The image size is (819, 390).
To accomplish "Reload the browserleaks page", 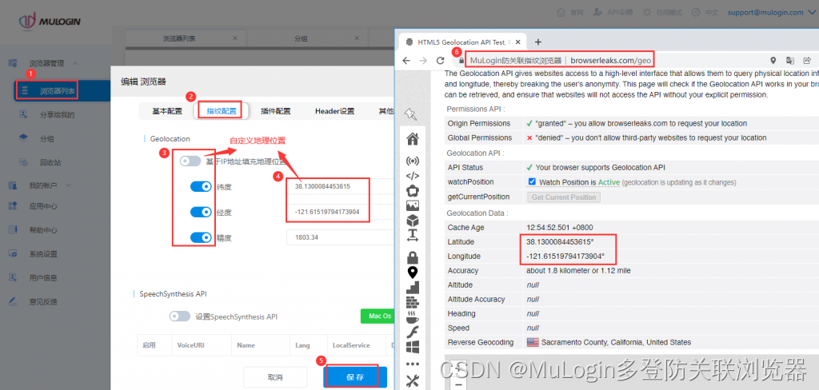I will 441,61.
